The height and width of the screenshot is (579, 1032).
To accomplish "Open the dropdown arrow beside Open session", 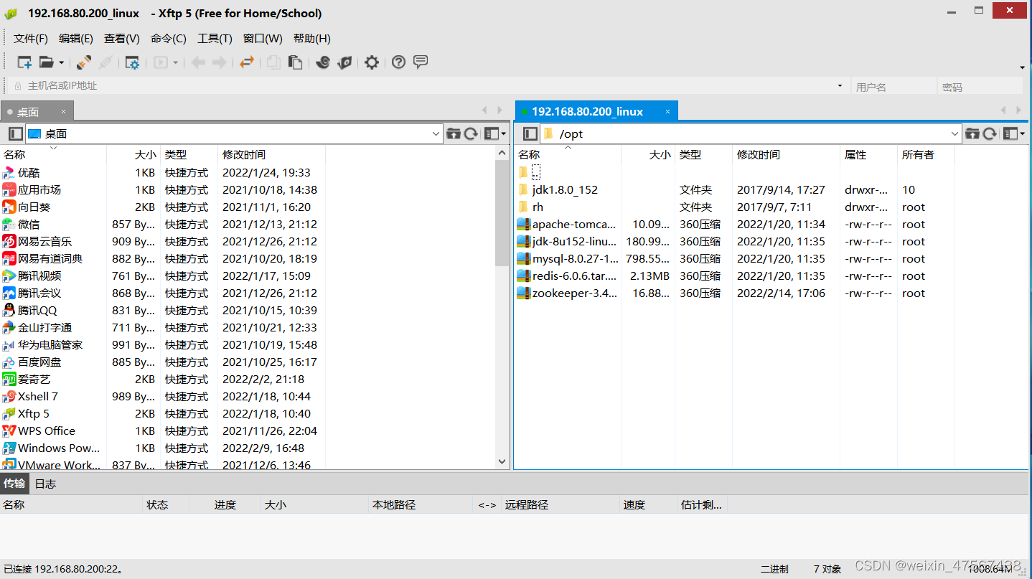I will tap(61, 63).
